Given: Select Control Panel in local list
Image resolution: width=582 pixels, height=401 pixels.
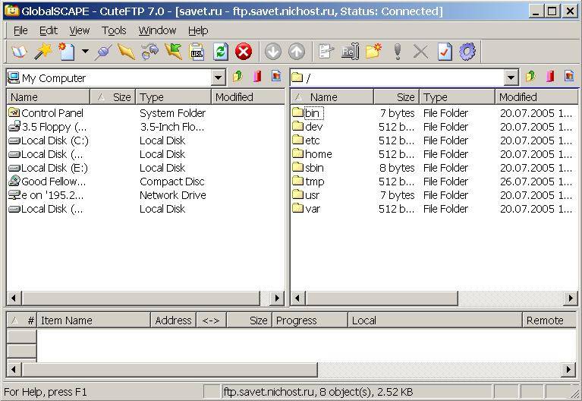Looking at the screenshot, I should tap(46, 113).
